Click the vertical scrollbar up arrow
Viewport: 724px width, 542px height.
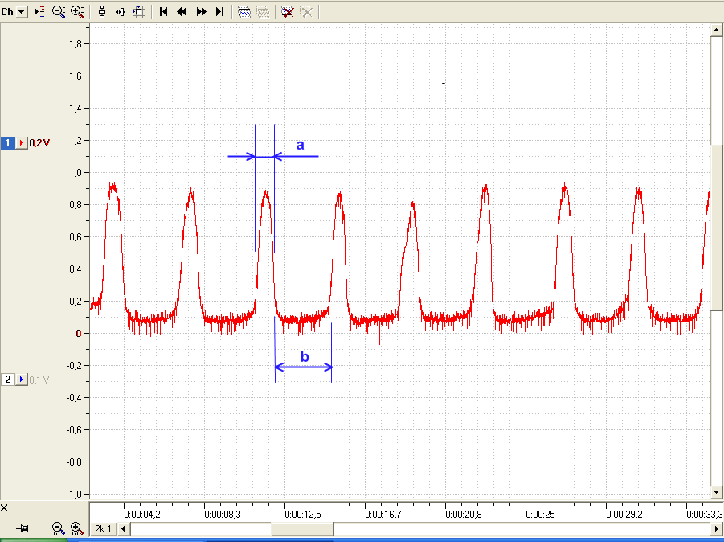coord(716,31)
